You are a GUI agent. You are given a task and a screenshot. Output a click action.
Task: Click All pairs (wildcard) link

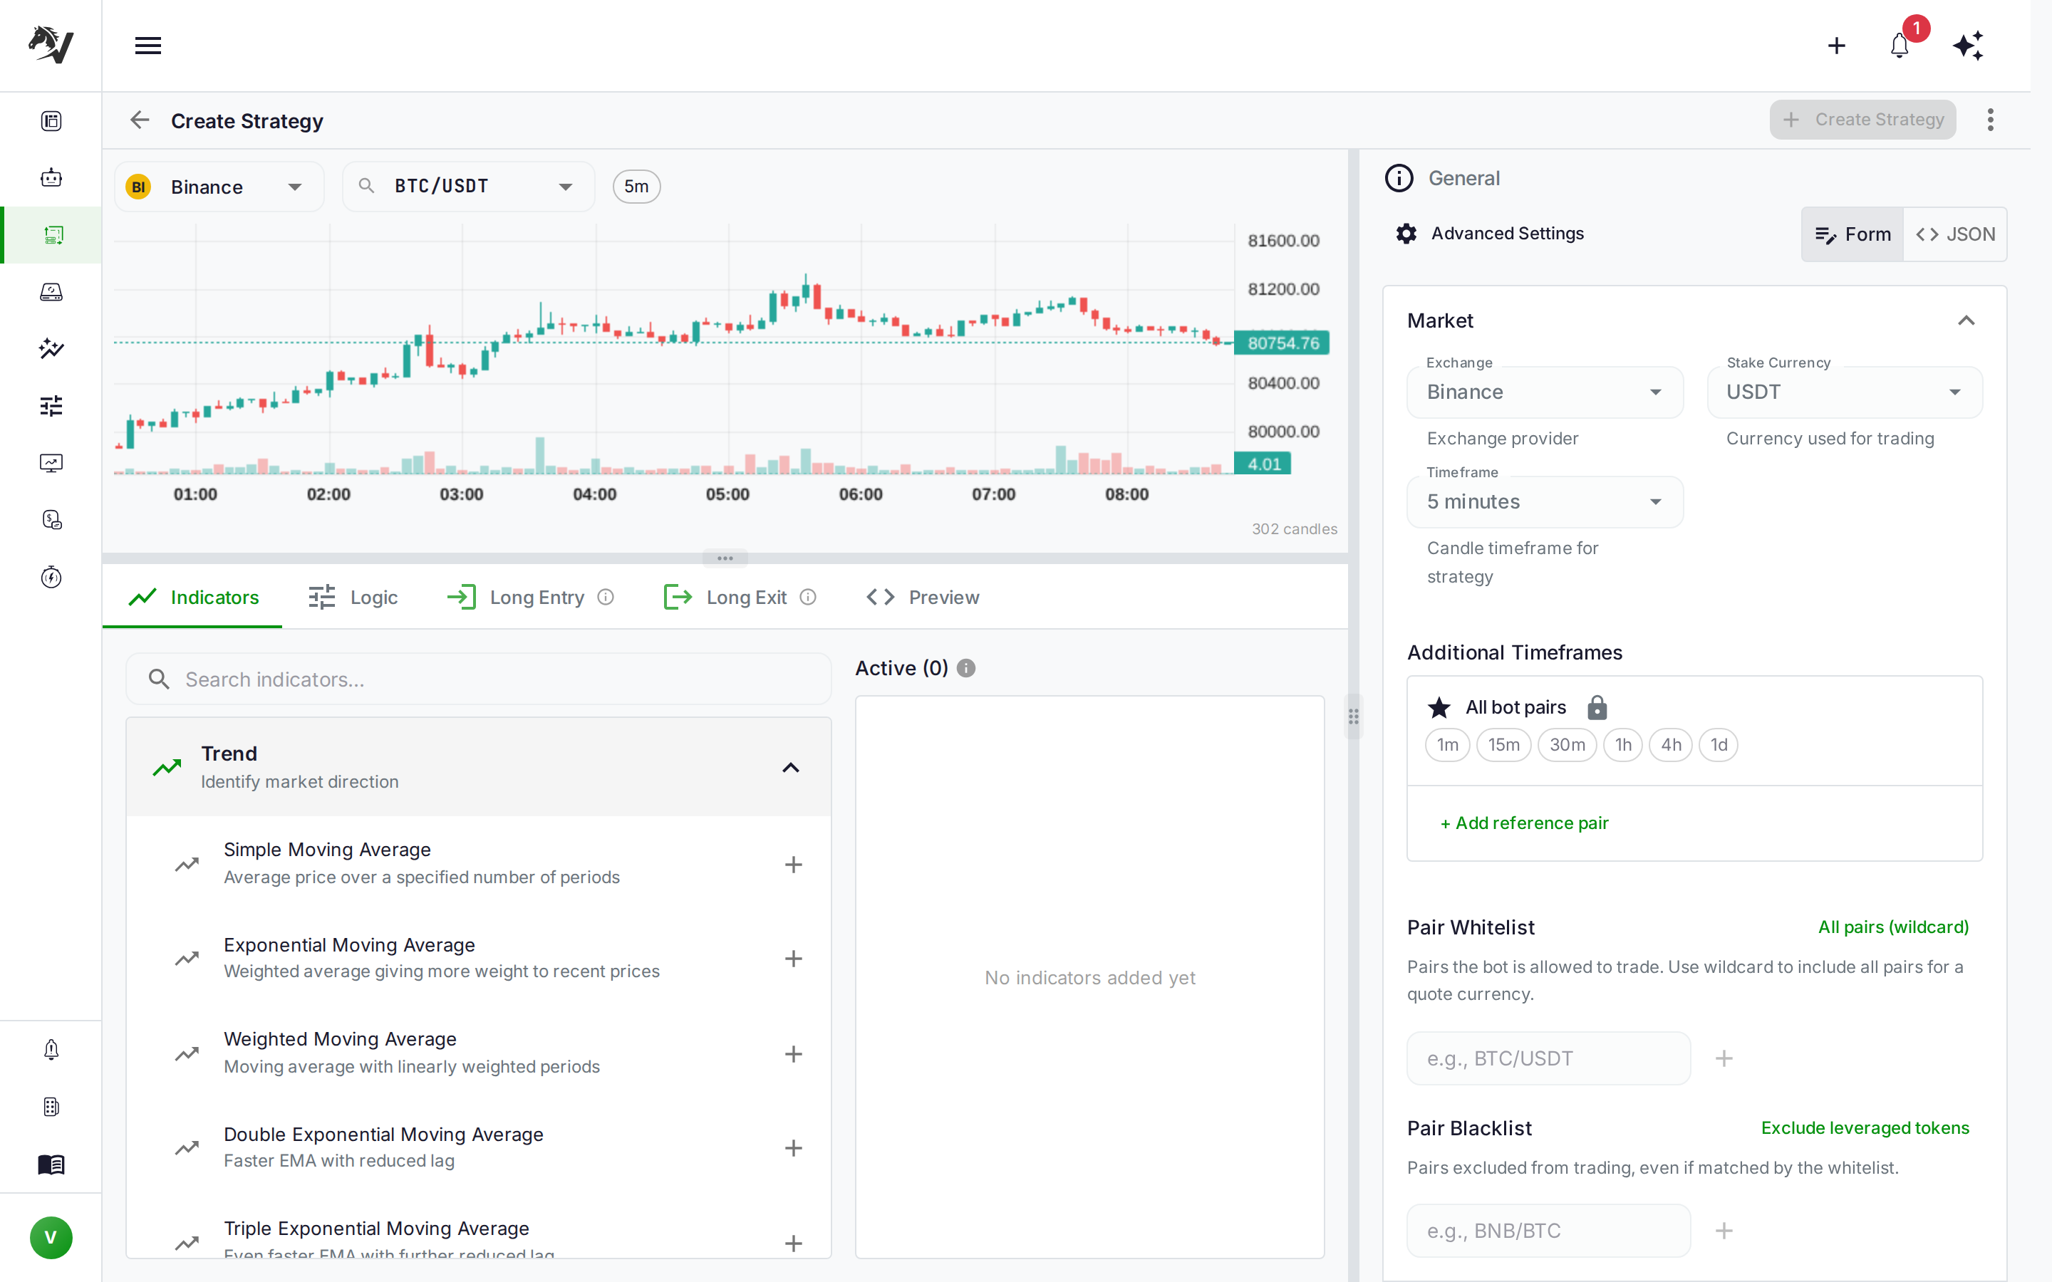click(x=1892, y=927)
